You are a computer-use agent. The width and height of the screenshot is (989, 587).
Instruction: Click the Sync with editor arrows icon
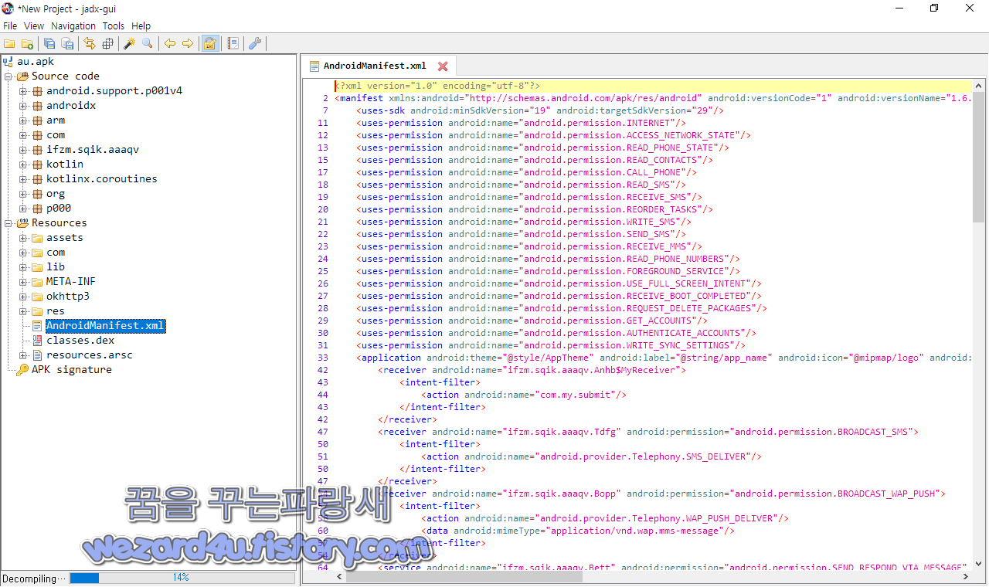[90, 43]
